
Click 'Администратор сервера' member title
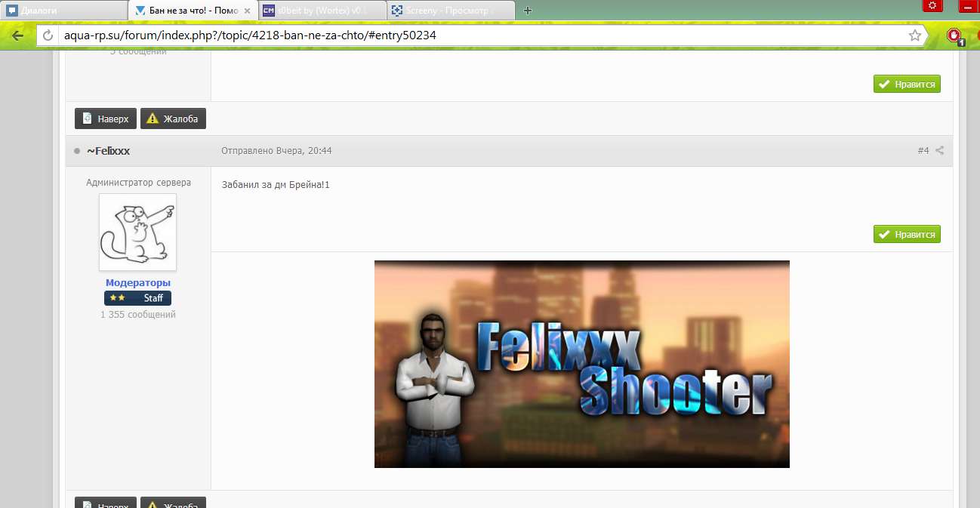(x=138, y=182)
